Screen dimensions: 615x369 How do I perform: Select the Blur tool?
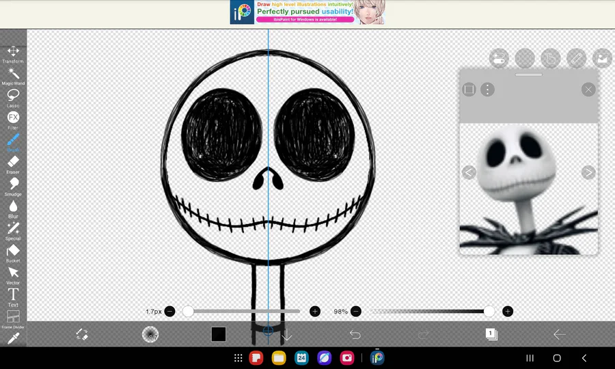pos(13,209)
